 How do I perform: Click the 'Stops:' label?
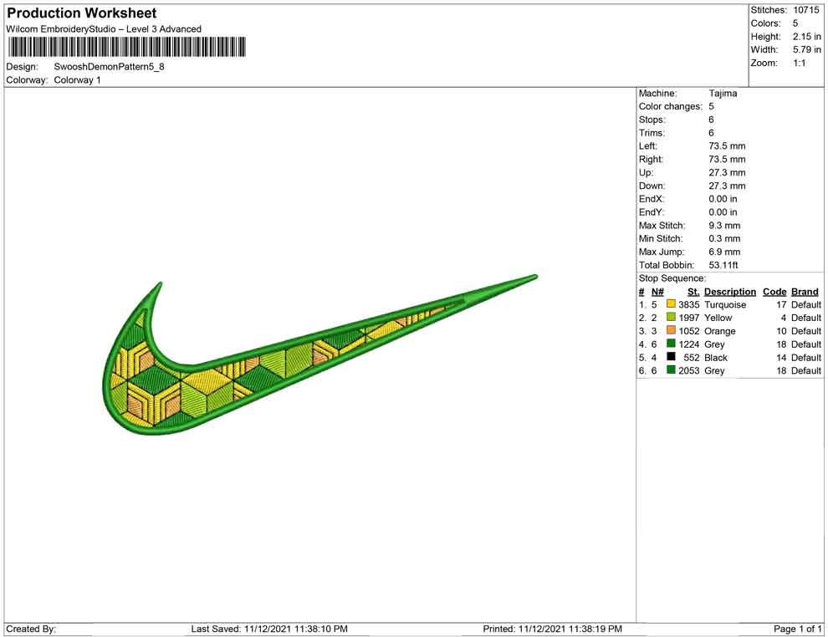click(652, 120)
